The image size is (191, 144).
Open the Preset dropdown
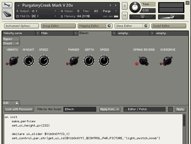(11, 43)
